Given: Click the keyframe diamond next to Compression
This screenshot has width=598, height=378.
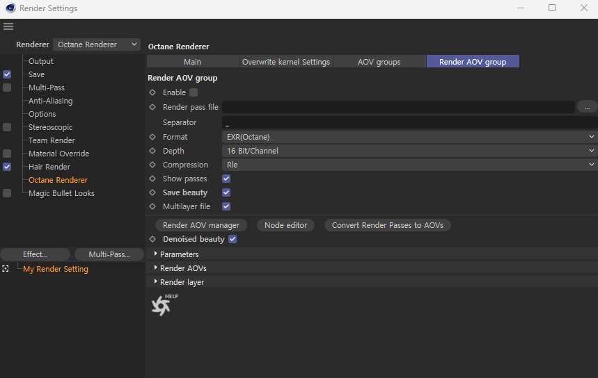Looking at the screenshot, I should point(152,165).
